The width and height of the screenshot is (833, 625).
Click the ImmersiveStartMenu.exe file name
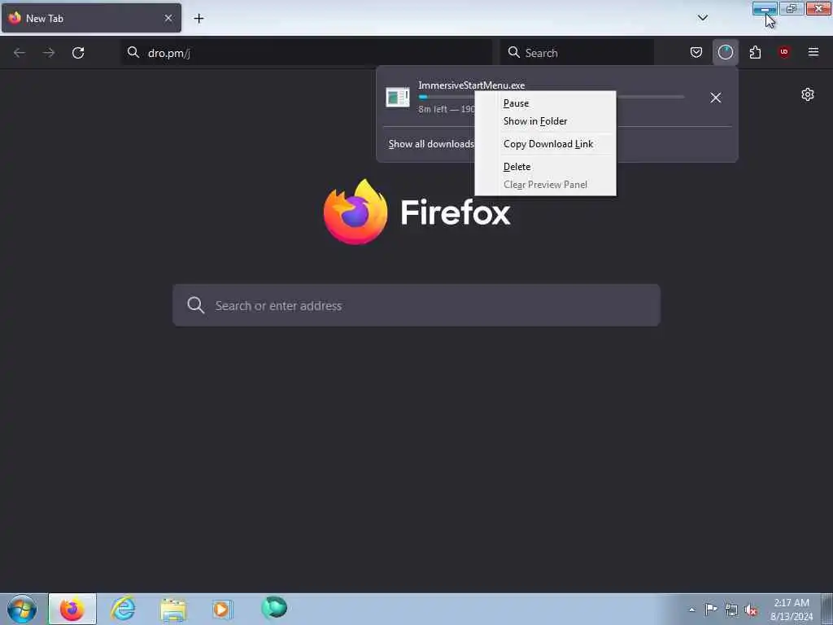(x=471, y=85)
